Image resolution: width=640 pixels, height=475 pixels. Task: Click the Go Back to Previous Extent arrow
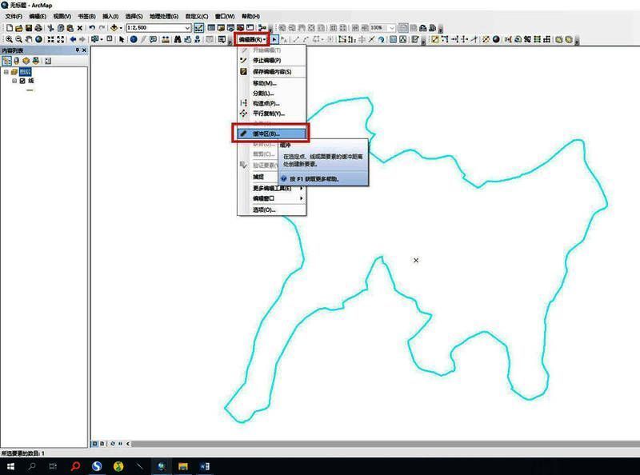[73, 39]
